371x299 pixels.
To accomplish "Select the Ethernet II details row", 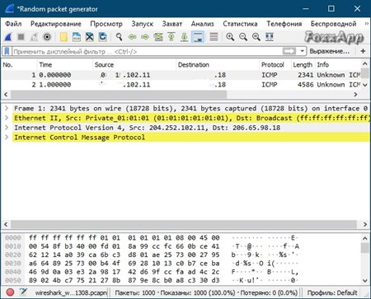I will point(191,118).
